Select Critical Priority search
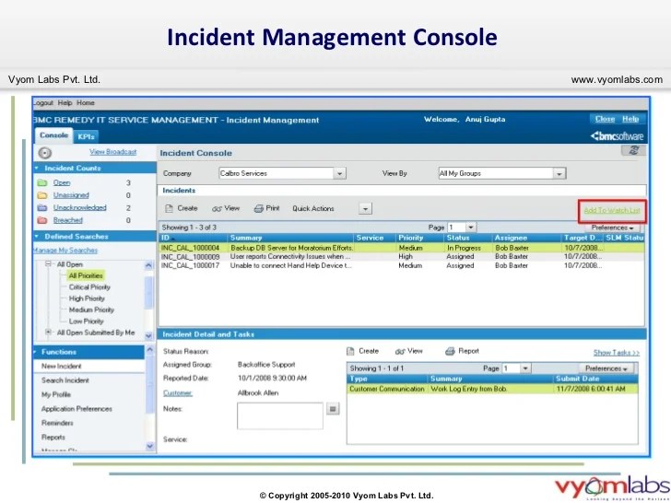The height and width of the screenshot is (503, 671). coord(89,287)
